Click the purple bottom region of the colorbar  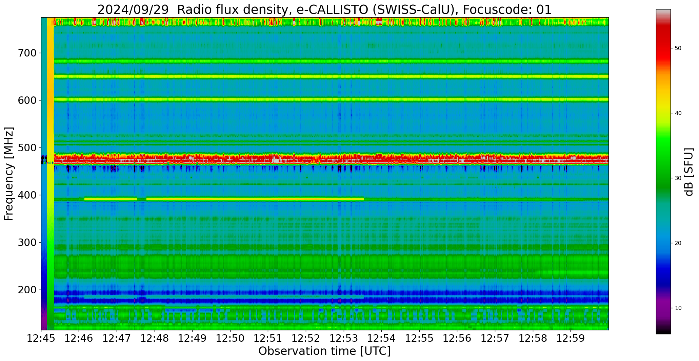coord(663,310)
